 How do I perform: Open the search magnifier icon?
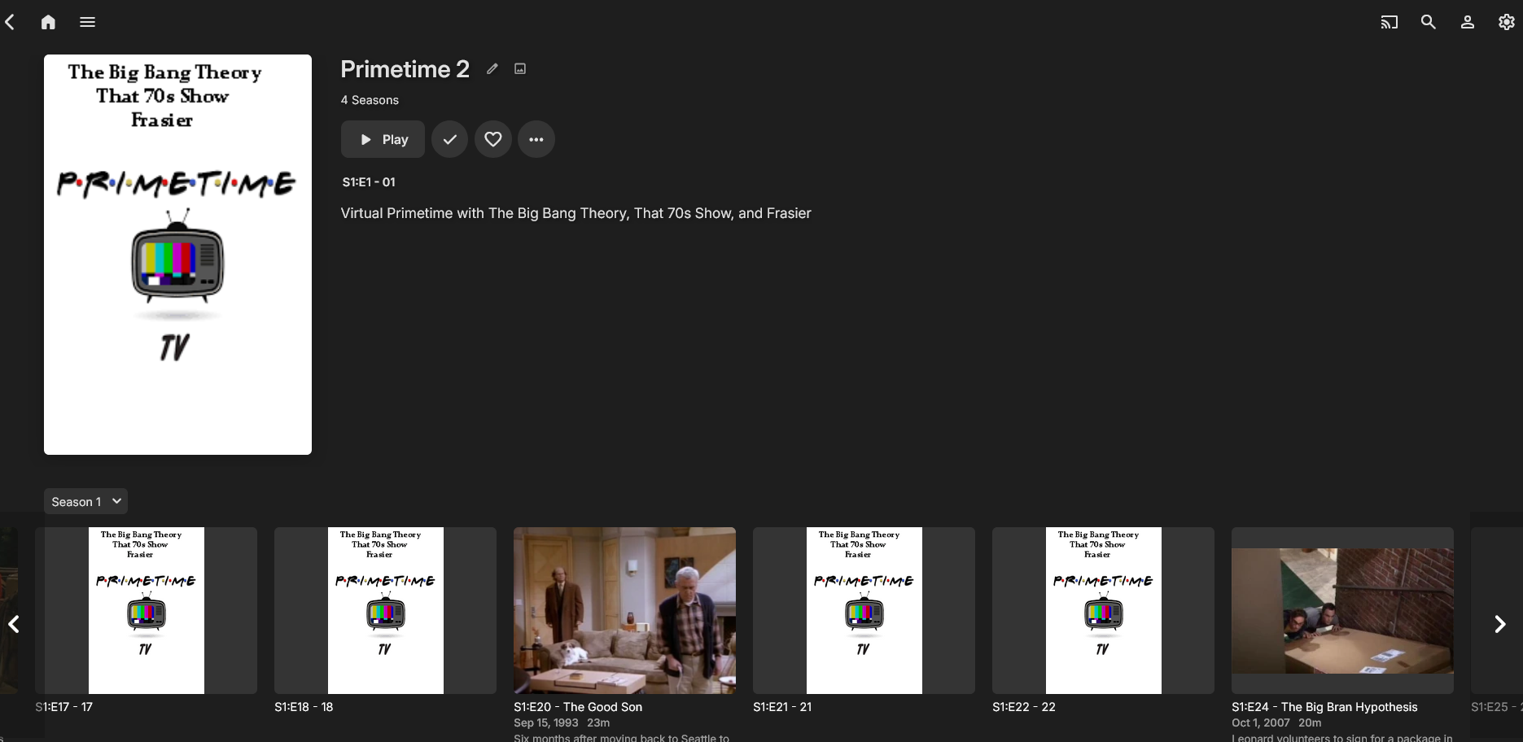1428,22
